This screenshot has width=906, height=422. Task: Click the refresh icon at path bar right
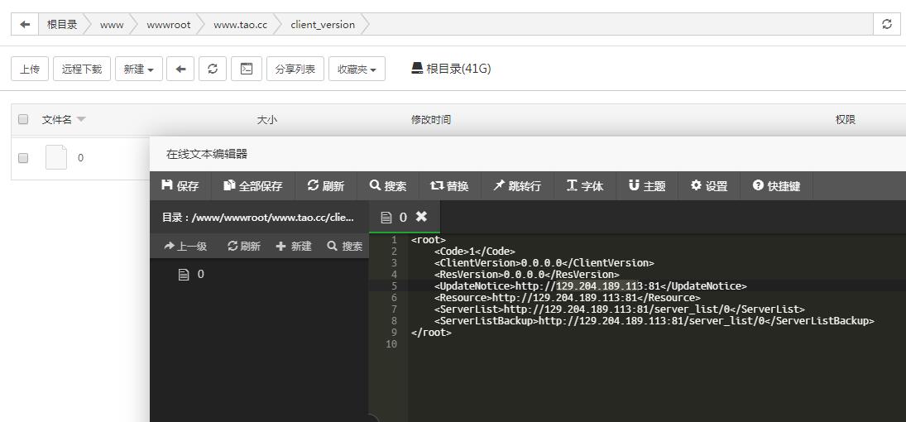(887, 25)
